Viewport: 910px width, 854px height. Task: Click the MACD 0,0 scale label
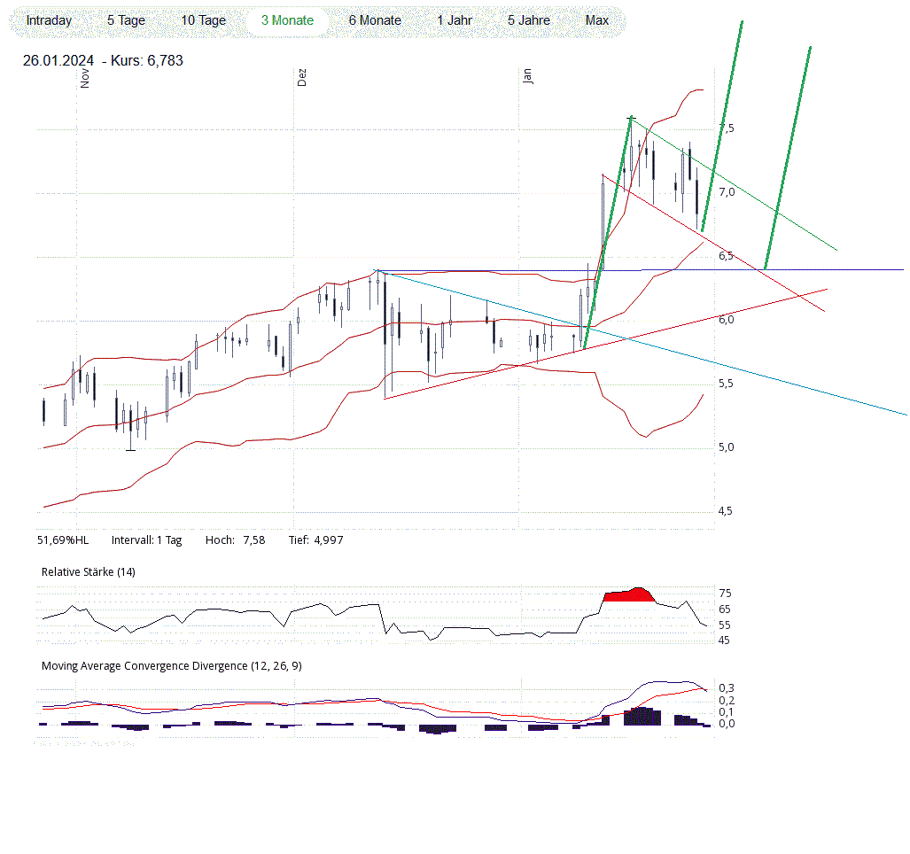(x=727, y=724)
